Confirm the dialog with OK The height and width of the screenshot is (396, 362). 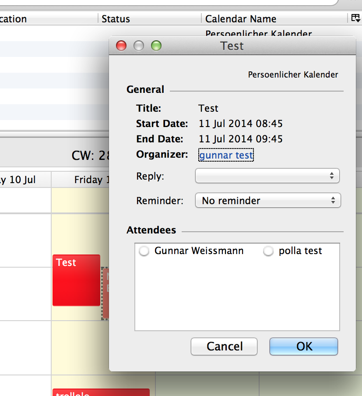[x=304, y=346]
